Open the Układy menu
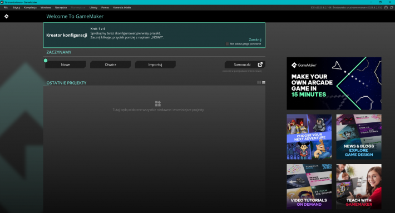 tap(93, 8)
